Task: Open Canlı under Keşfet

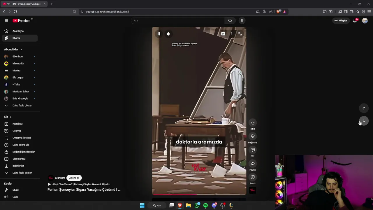Action: pyautogui.click(x=20, y=197)
